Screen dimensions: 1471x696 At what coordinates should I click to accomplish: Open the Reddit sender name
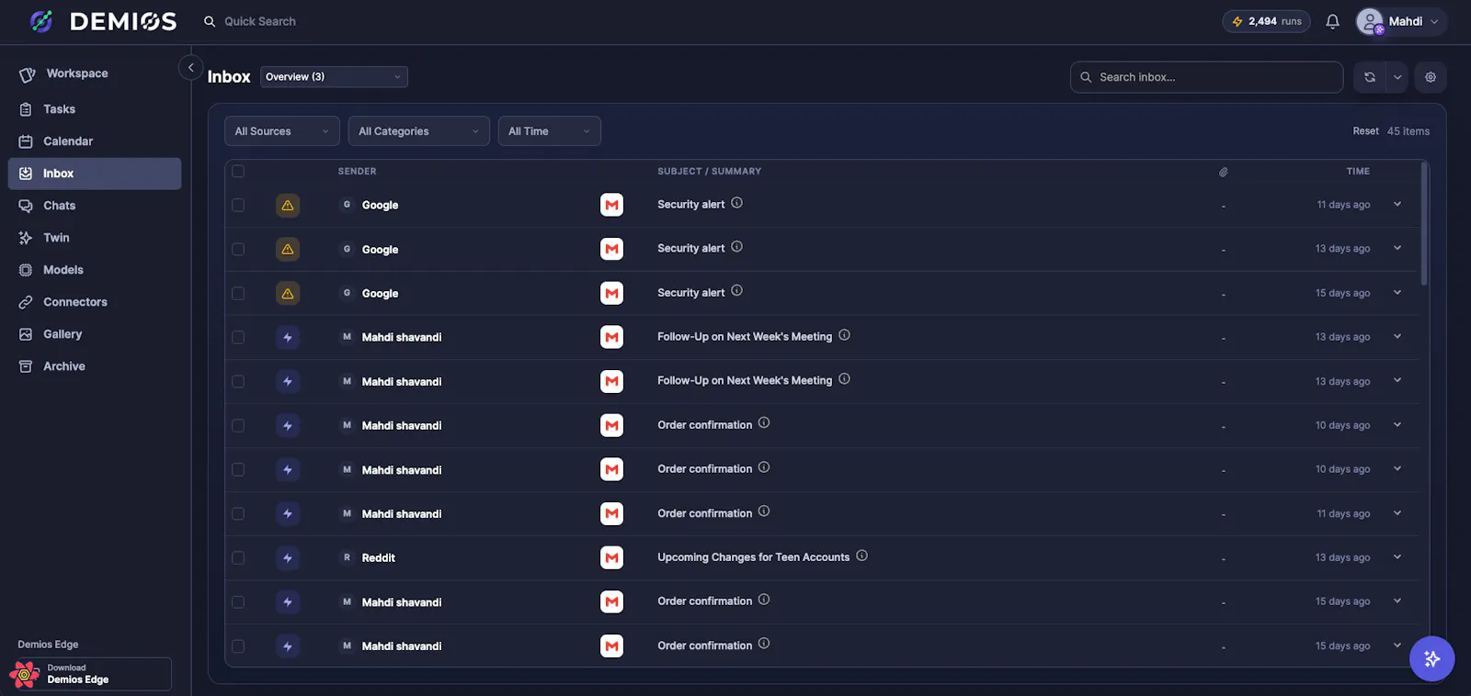379,558
